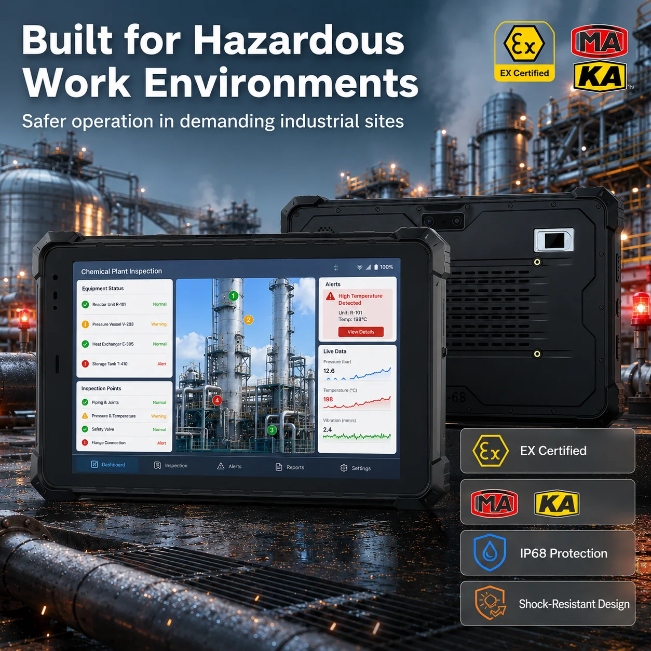Switch to the Inspection tab

(x=171, y=466)
